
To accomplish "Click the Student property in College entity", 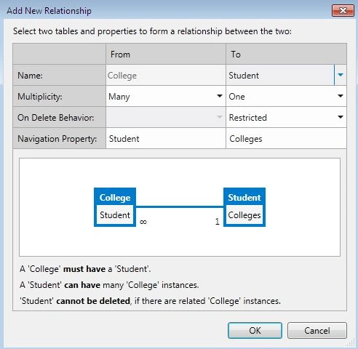I will tap(115, 214).
